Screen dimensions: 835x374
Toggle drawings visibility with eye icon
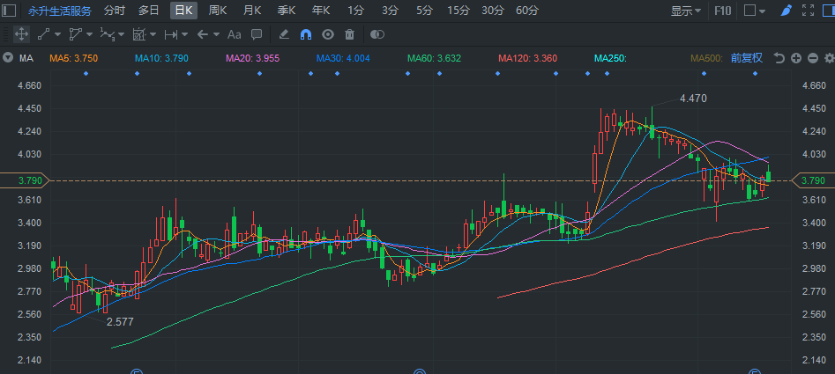tap(328, 34)
